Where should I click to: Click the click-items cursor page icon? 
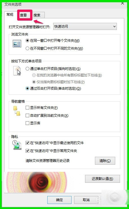pyautogui.click(x=17, y=71)
